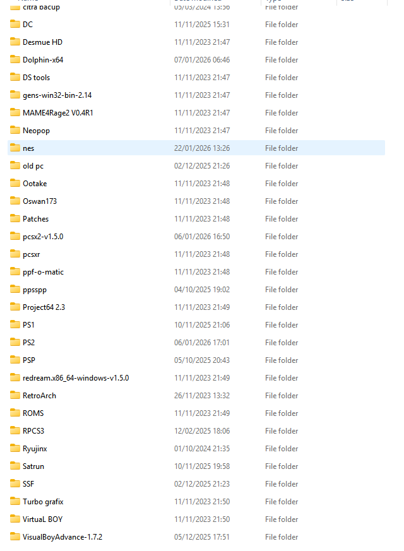This screenshot has width=404, height=551.
Task: Click the date 12/02/2025 18:06
Action: click(202, 431)
